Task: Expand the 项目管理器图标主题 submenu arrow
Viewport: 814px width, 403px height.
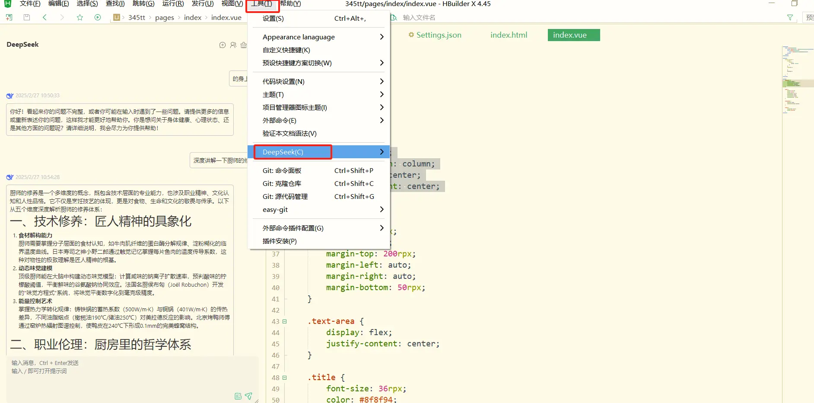Action: (x=382, y=107)
